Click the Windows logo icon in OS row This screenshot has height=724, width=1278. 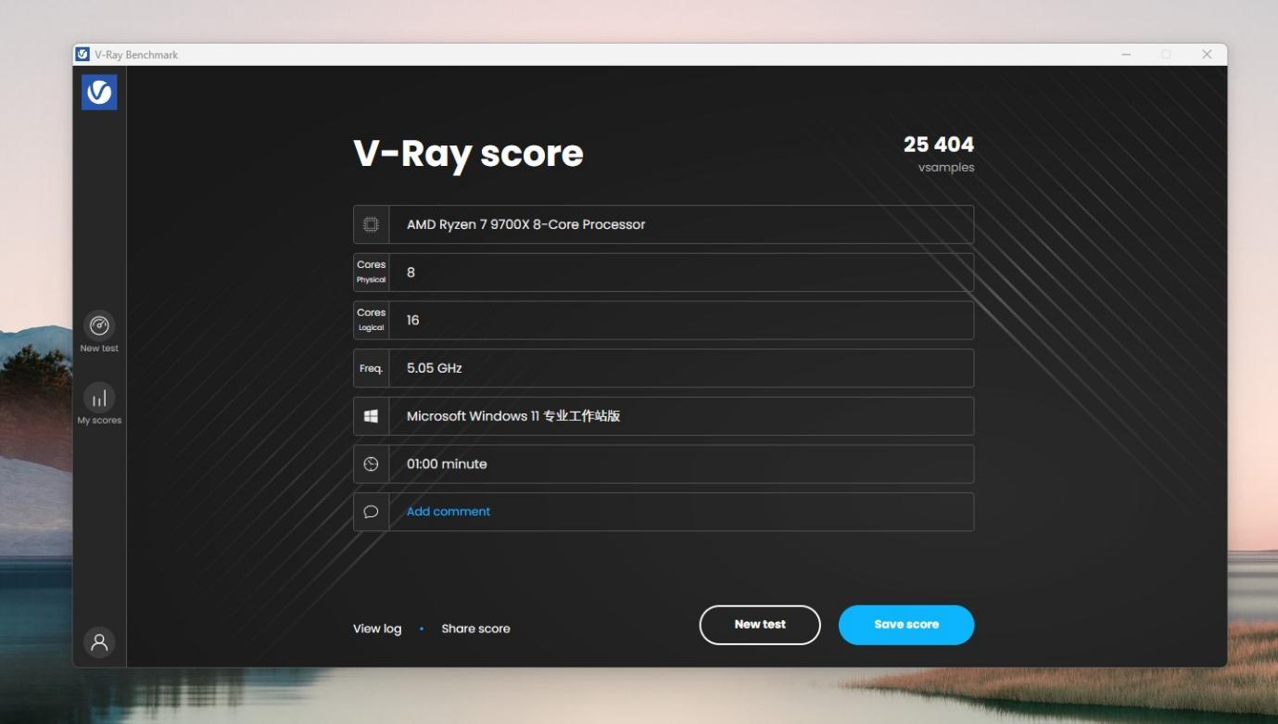pos(371,416)
